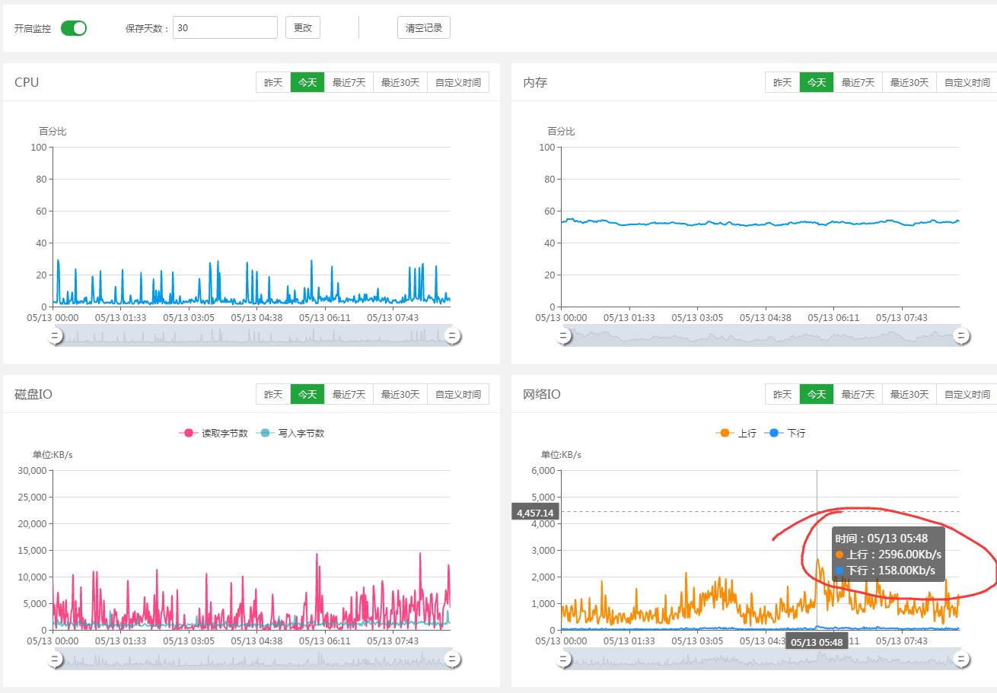Click the 开启监控 label
The image size is (997, 693).
[x=33, y=29]
